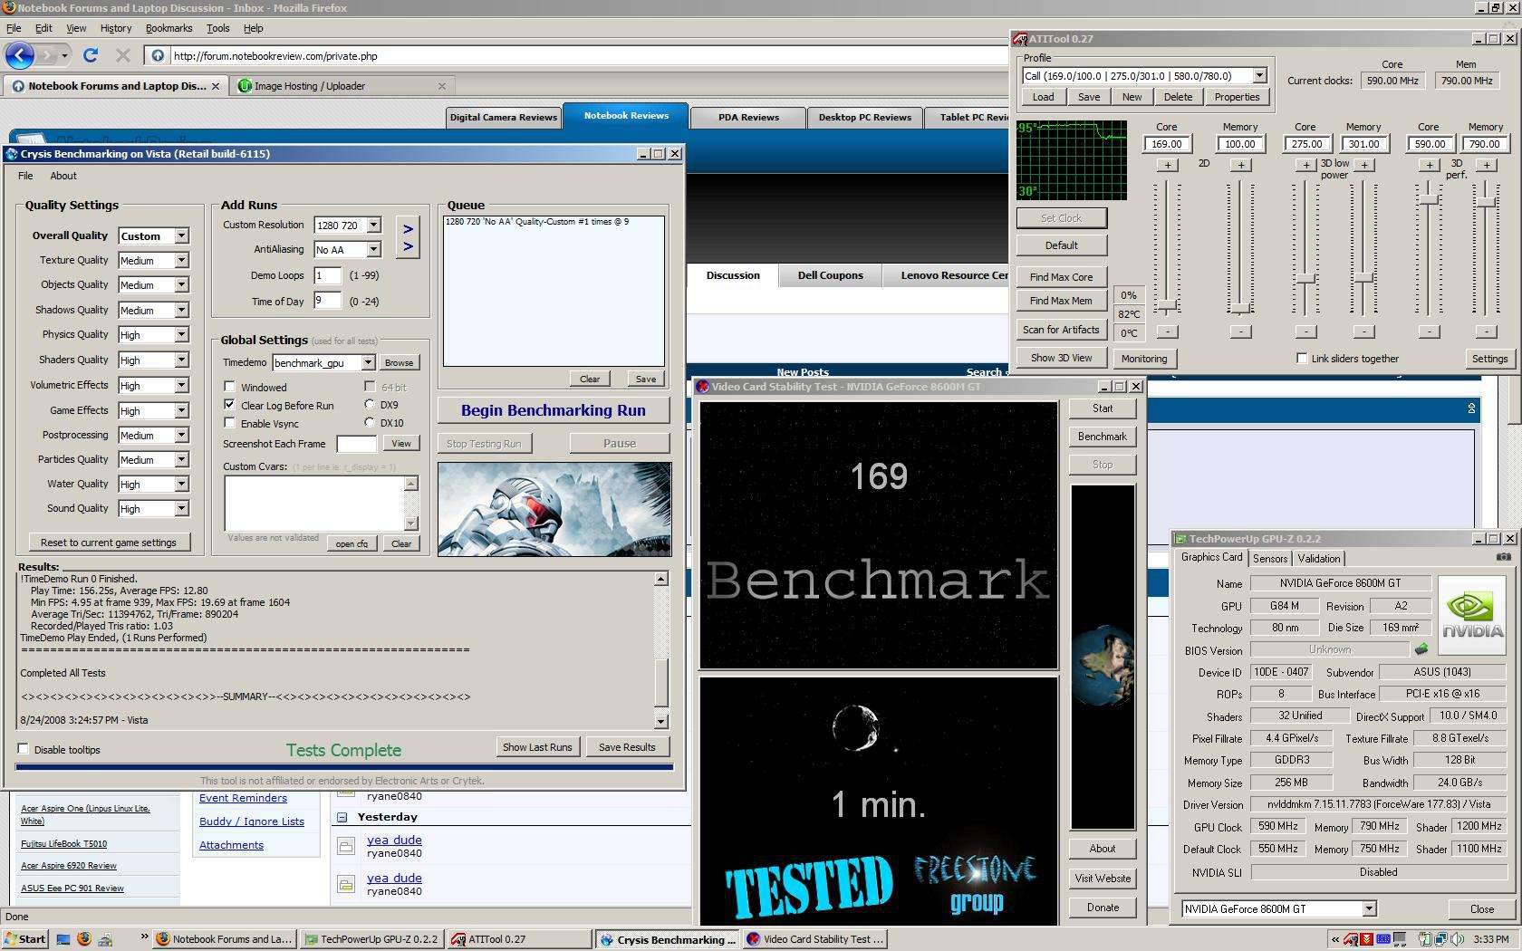This screenshot has width=1522, height=951.
Task: Click Benchmark in Video Card Stability Test
Action: tap(1103, 437)
